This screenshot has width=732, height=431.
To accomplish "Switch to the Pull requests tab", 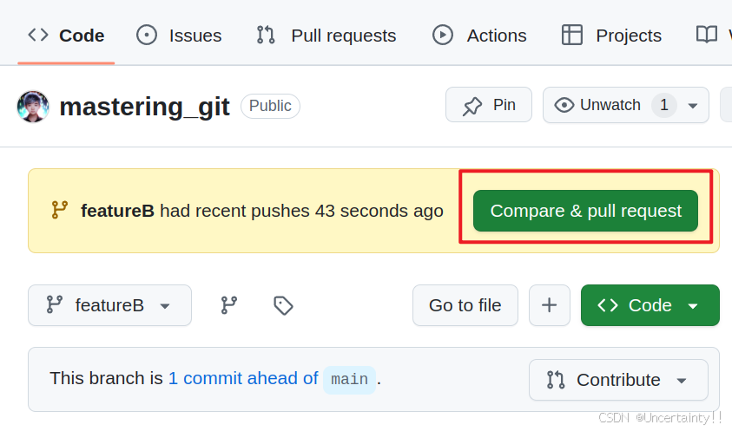I will (x=326, y=36).
